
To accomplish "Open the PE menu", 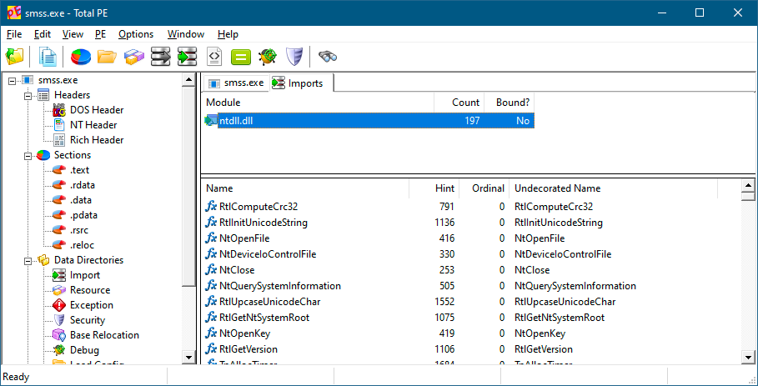I will coord(100,34).
